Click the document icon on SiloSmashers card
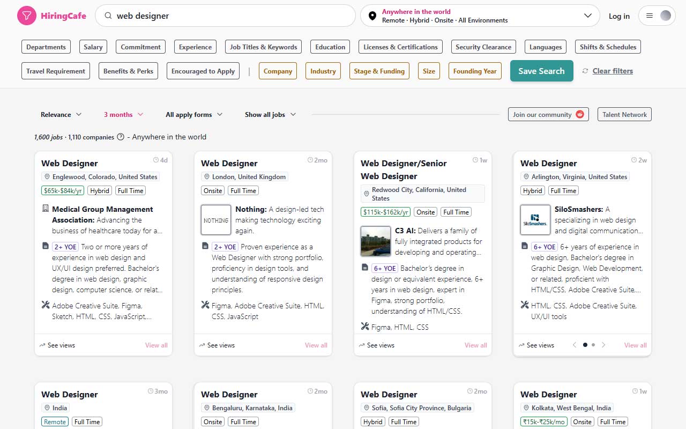Viewport: 686px width, 429px height. (525, 246)
